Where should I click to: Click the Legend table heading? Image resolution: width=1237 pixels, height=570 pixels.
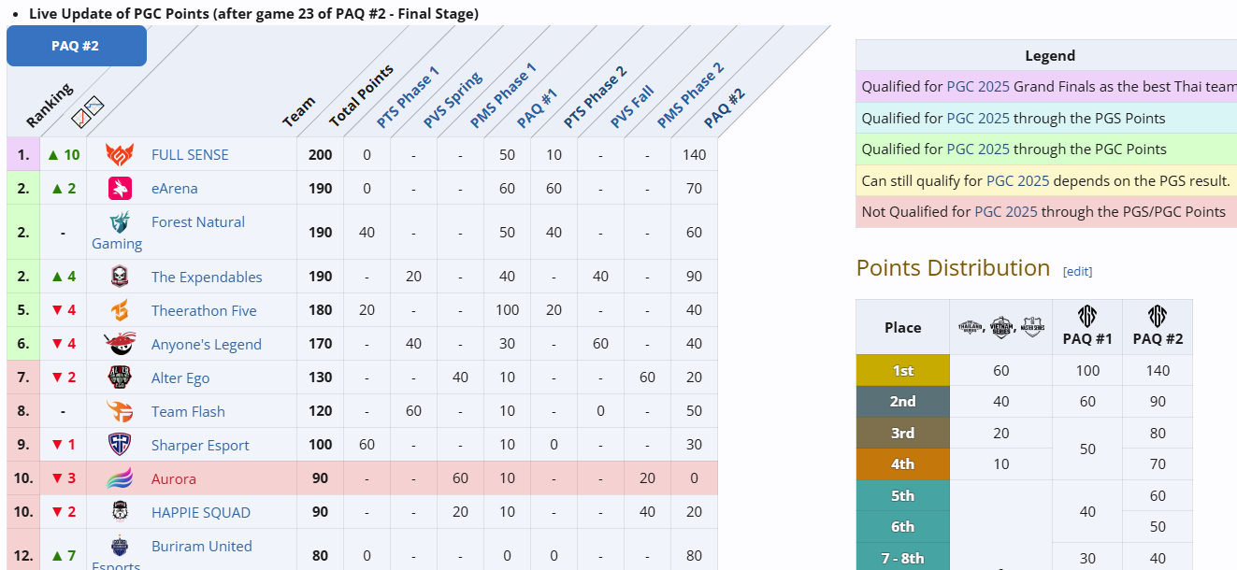click(1050, 56)
